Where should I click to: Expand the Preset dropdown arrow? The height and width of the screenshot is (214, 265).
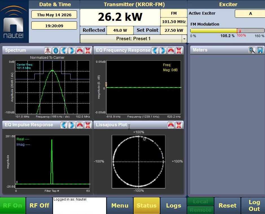click(x=184, y=39)
